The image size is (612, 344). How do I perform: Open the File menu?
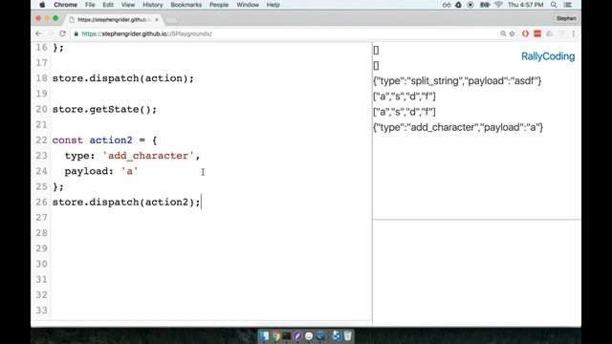pos(90,5)
